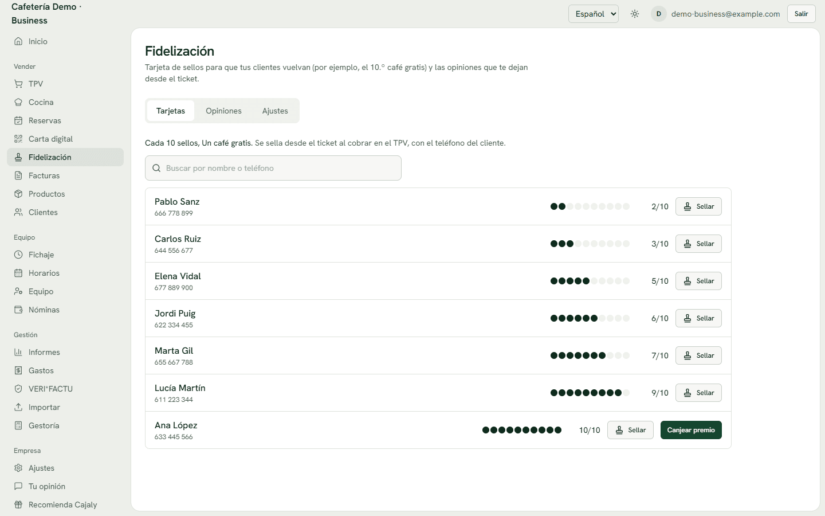The height and width of the screenshot is (516, 825).
Task: Select Fidelización in the sidebar menu
Action: (x=65, y=157)
